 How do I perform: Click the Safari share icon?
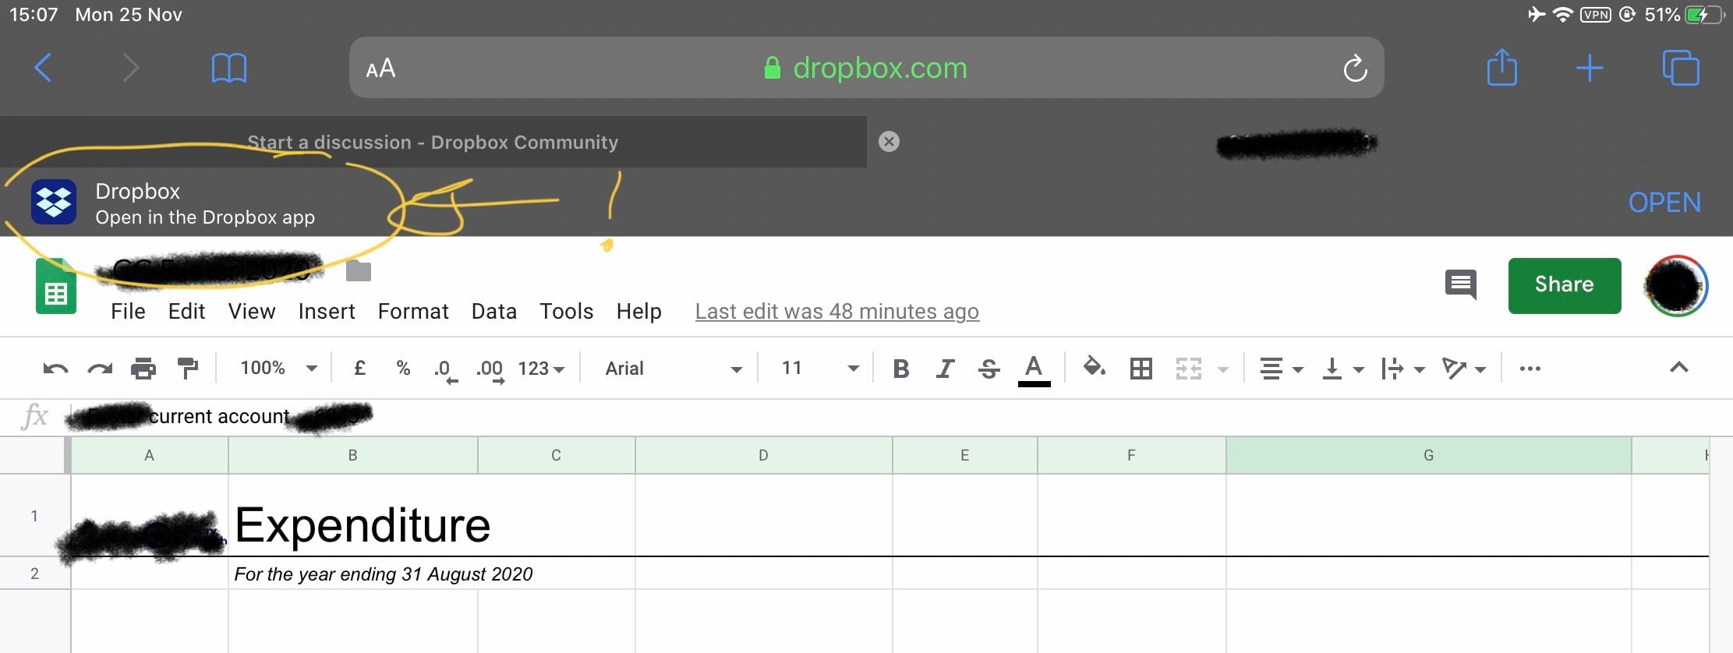click(1501, 68)
